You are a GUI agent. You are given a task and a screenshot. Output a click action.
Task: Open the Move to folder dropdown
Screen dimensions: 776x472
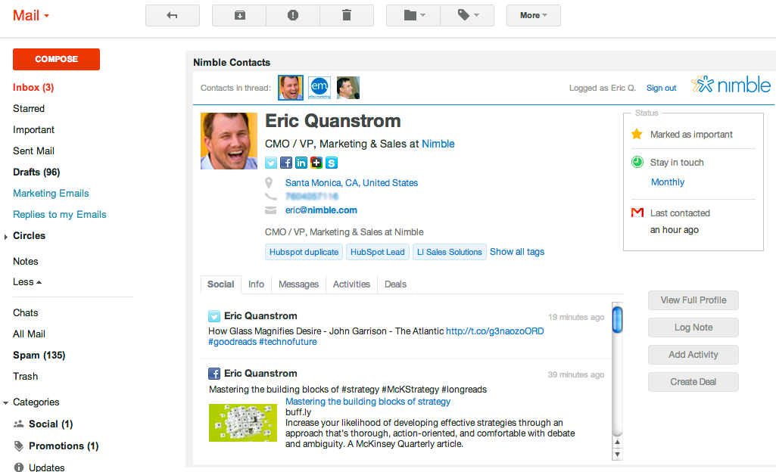tap(413, 15)
